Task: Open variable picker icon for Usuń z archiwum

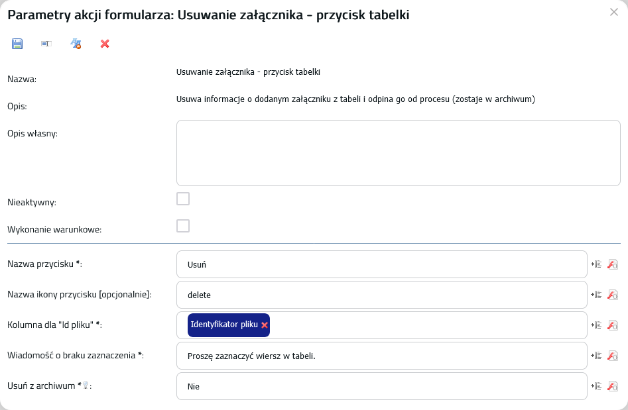Action: click(596, 385)
